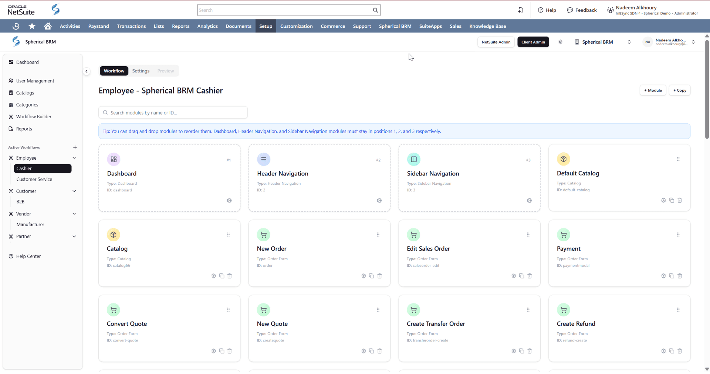Open the Help Center link
The width and height of the screenshot is (710, 374).
pos(28,256)
